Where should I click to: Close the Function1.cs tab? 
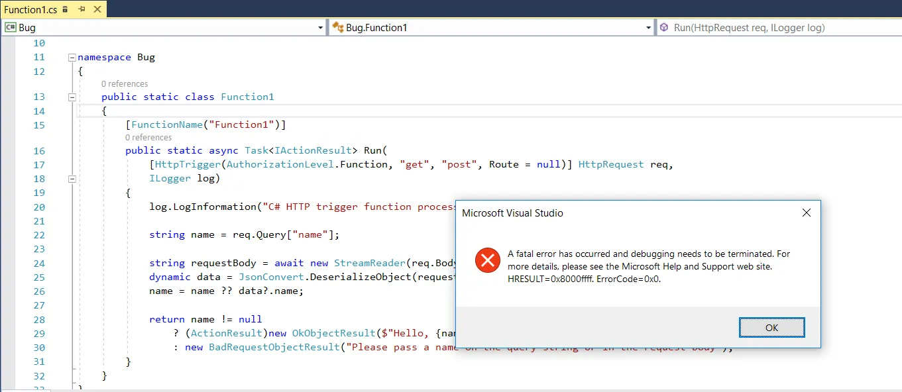[98, 9]
